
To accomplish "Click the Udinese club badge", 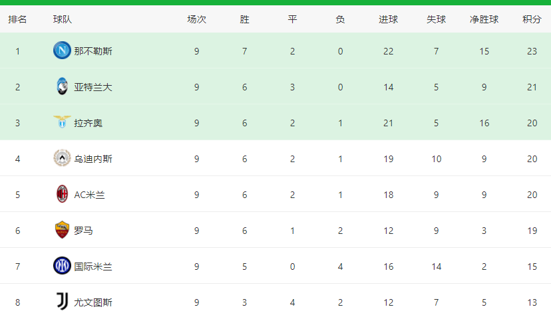I will (x=62, y=158).
